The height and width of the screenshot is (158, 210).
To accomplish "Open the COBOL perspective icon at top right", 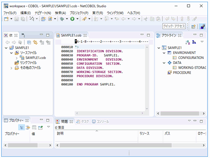I will 202,27.
